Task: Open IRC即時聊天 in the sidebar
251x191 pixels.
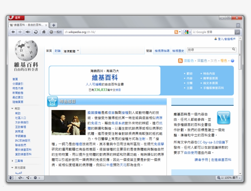Action: pos(23,141)
